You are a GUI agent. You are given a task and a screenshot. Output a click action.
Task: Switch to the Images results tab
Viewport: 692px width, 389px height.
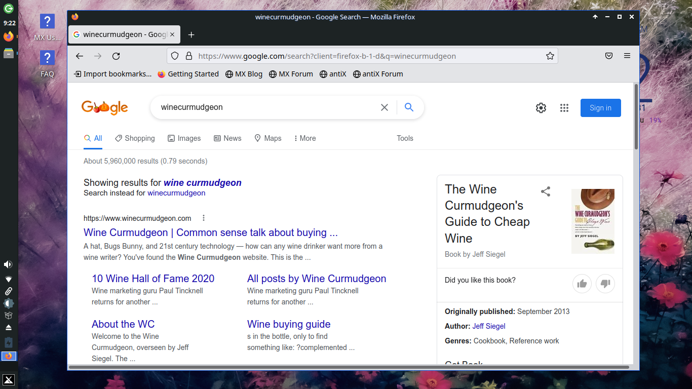click(184, 138)
